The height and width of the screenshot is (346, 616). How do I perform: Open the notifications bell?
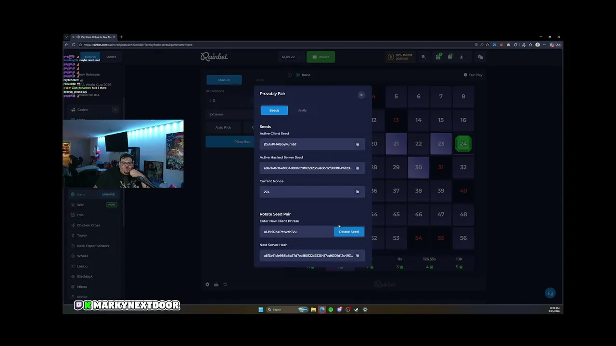(449, 57)
